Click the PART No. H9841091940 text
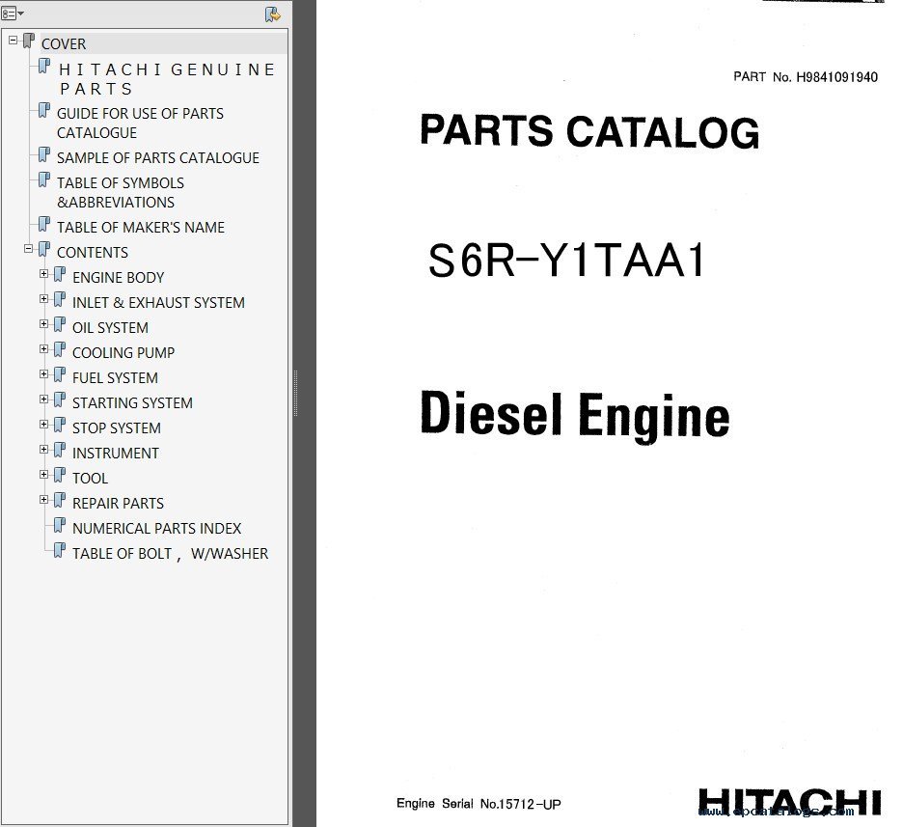This screenshot has height=827, width=903. [x=806, y=76]
